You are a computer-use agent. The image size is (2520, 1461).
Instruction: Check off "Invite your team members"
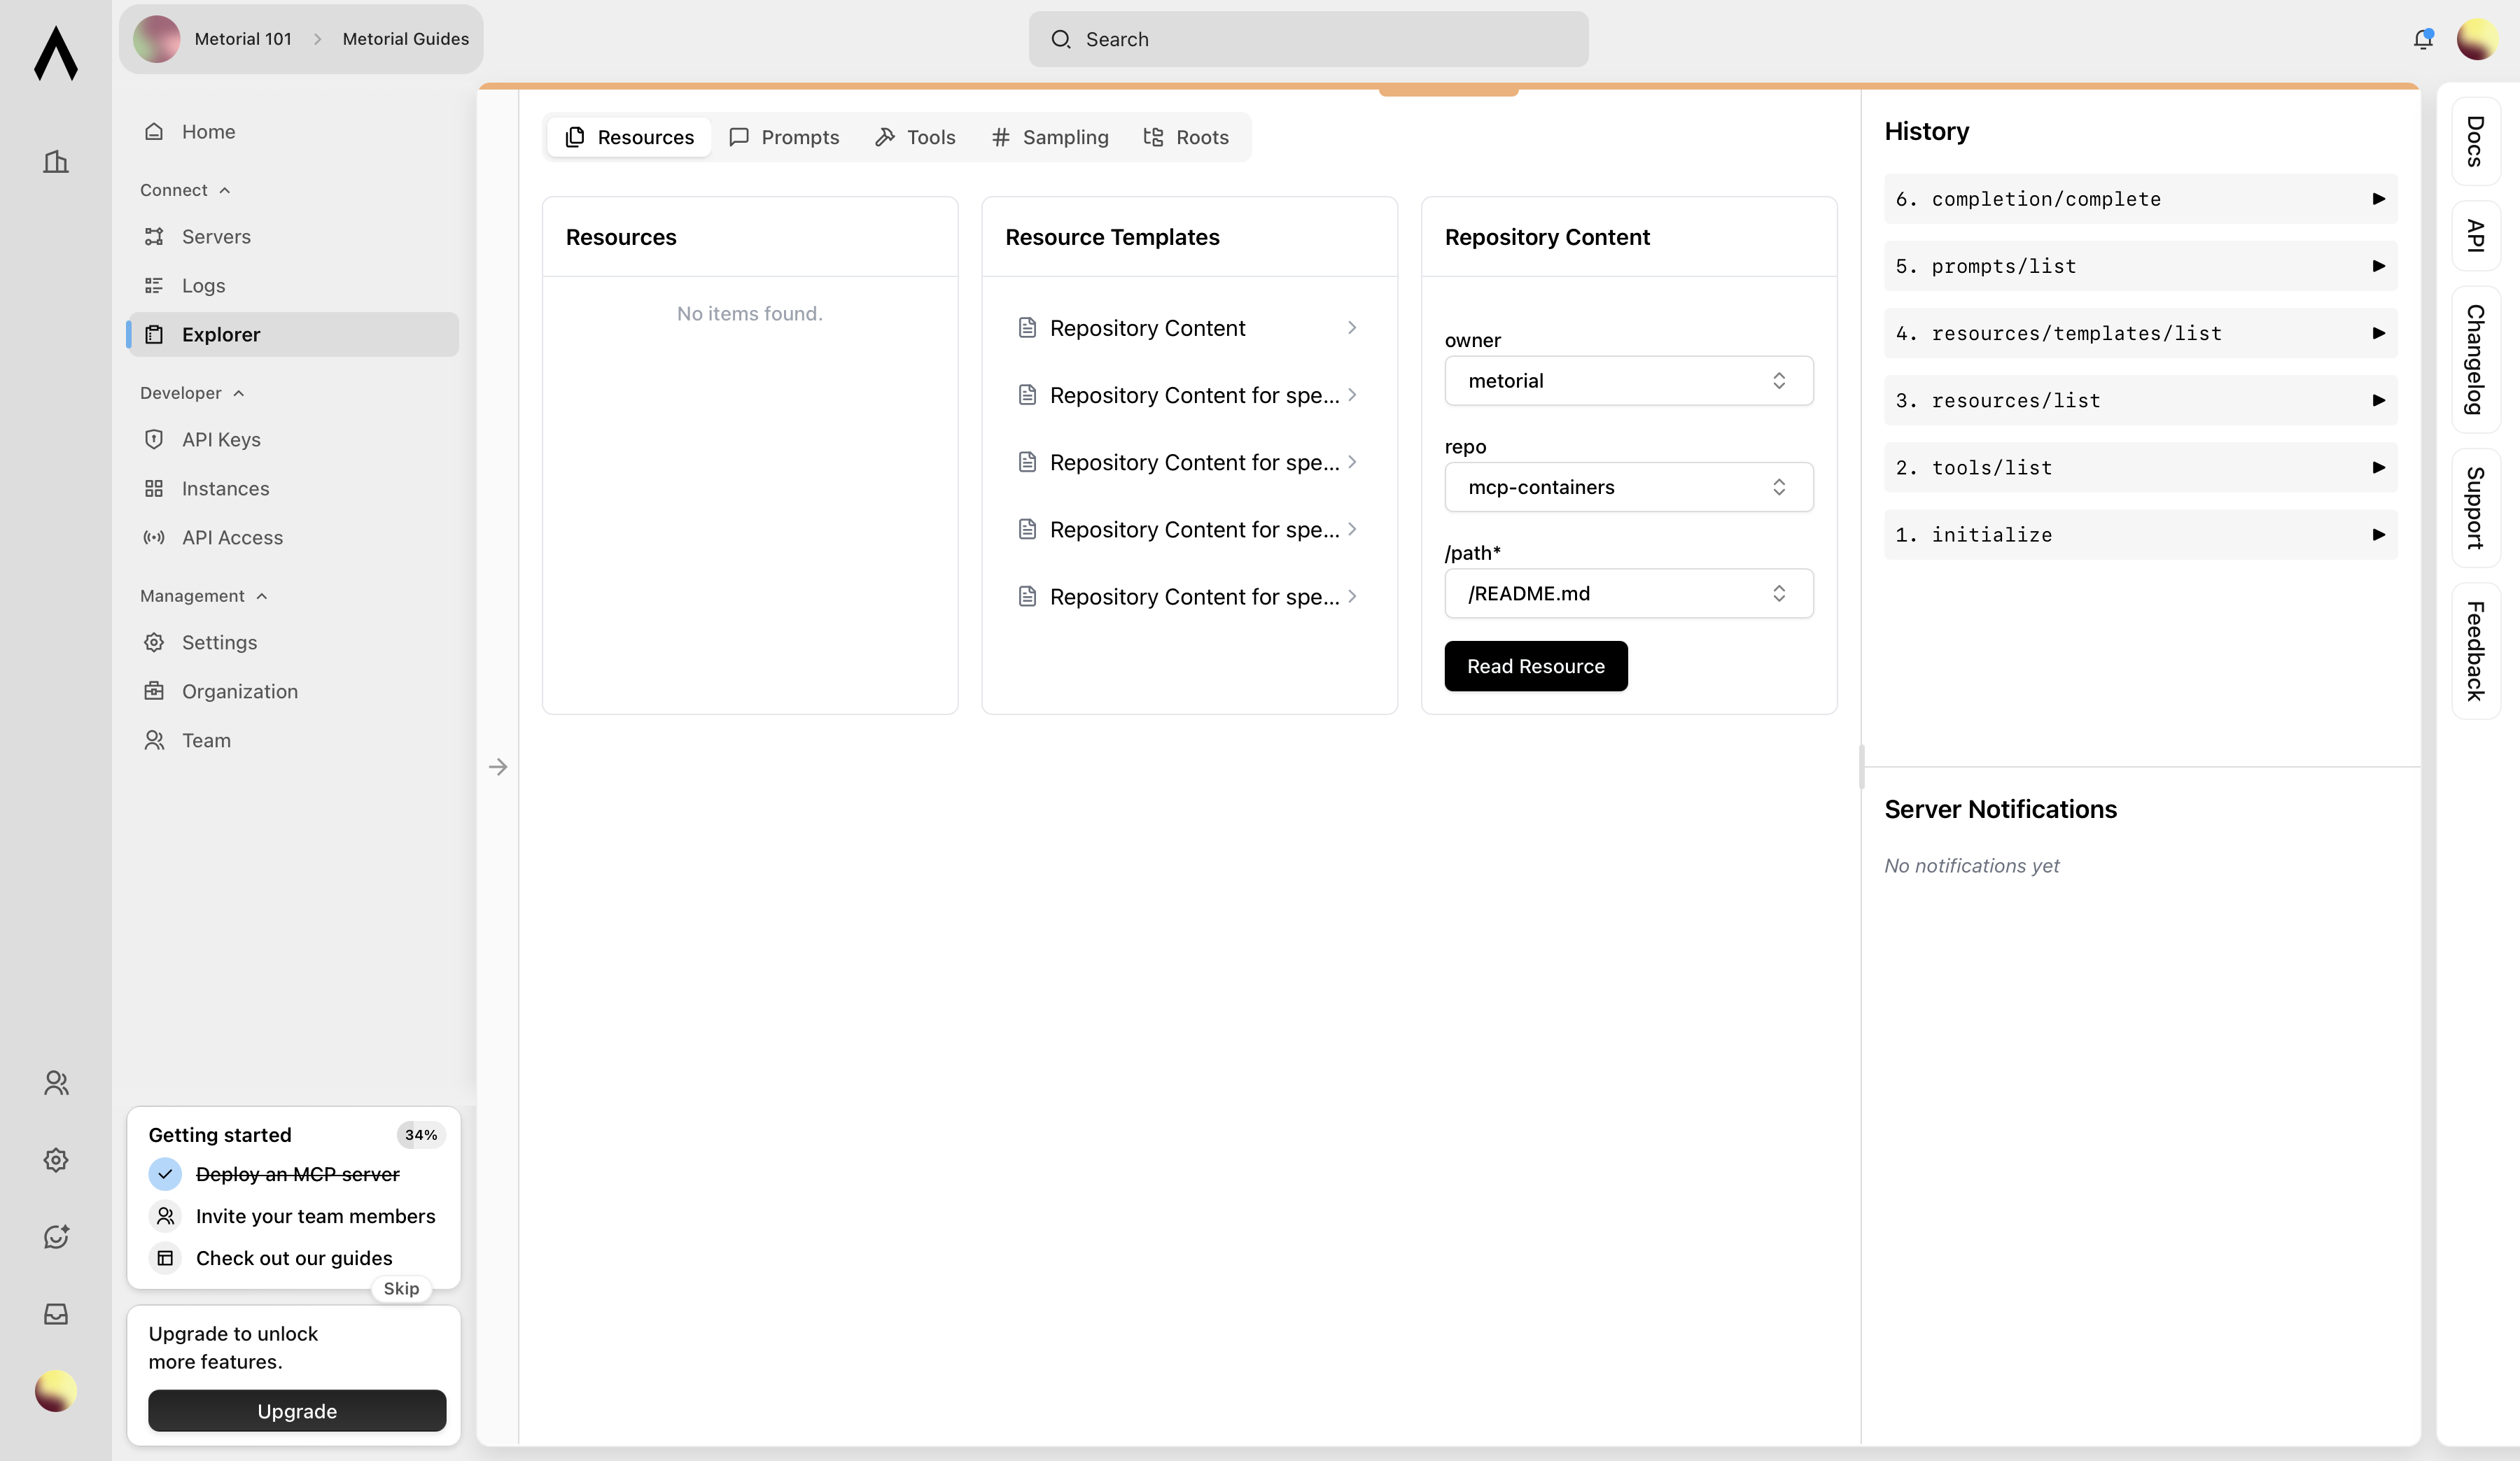click(x=166, y=1216)
